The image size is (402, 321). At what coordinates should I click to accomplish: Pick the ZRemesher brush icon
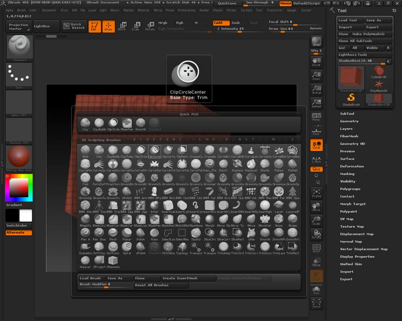tap(113, 261)
